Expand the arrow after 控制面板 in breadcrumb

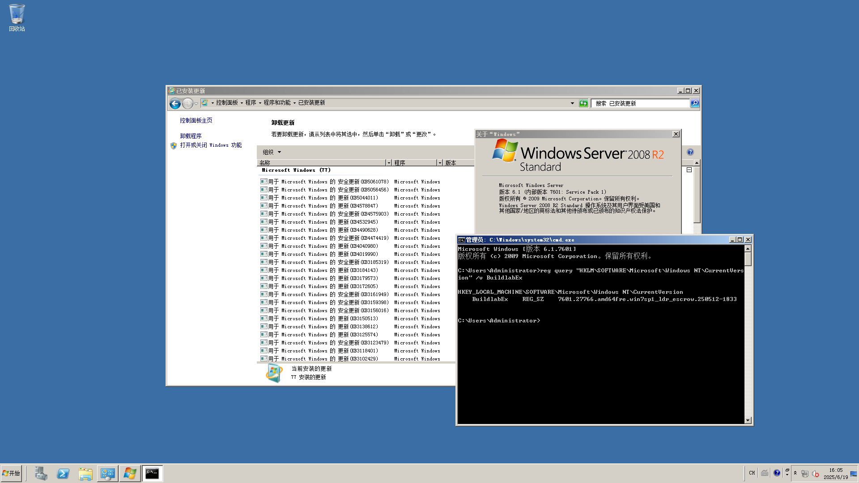[242, 103]
